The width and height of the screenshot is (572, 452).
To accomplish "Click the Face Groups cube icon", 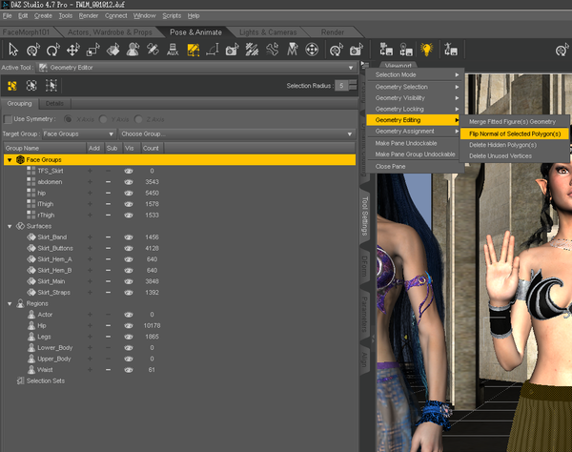I will tap(20, 160).
